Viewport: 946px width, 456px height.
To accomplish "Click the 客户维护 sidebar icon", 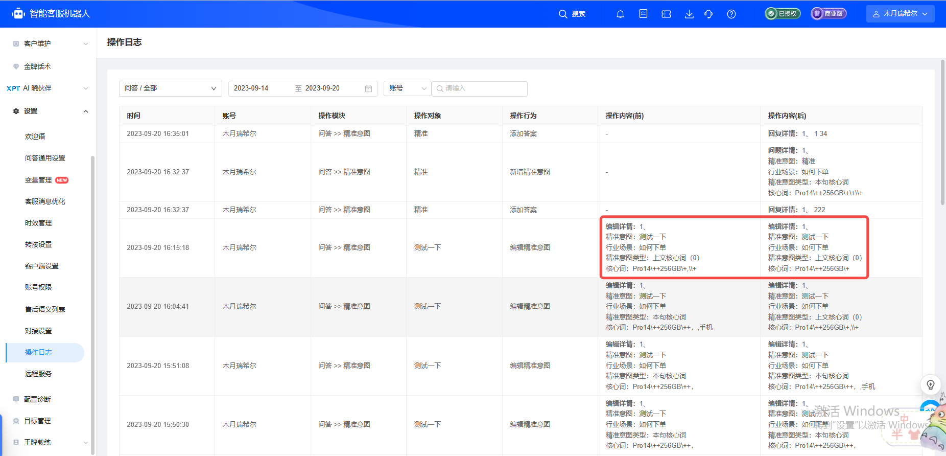I will 16,43.
